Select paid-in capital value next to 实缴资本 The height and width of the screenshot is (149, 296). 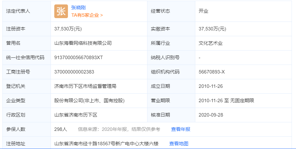212,29
